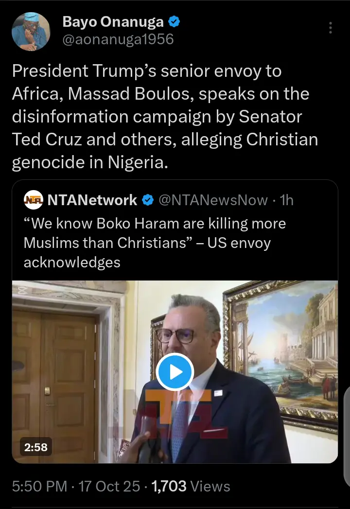This screenshot has width=350, height=509.
Task: Click the gray side handle at right edge
Action: 347,418
